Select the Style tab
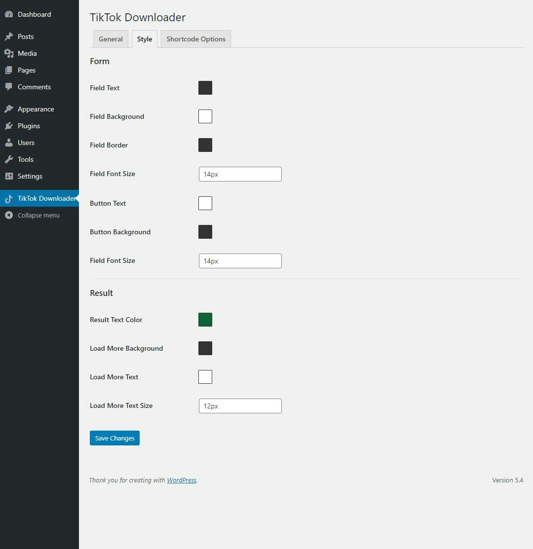533x549 pixels. (145, 39)
